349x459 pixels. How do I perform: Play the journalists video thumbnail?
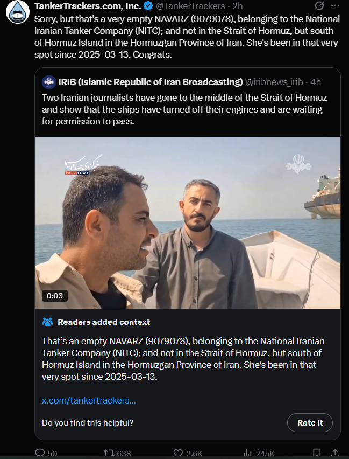[x=188, y=223]
